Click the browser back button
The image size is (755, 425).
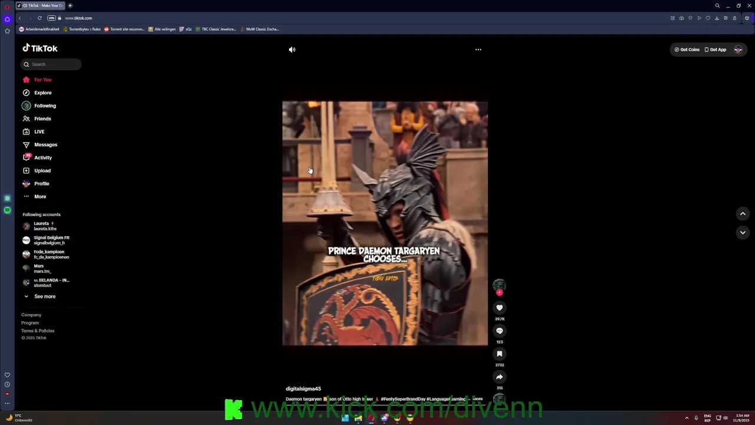click(19, 18)
